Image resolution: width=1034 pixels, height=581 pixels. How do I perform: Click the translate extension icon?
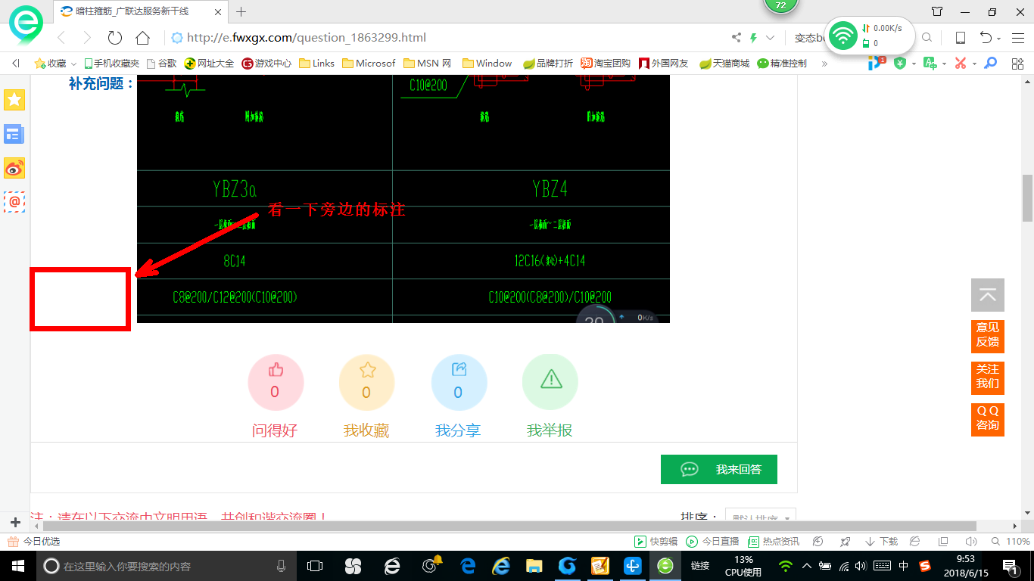coord(930,64)
